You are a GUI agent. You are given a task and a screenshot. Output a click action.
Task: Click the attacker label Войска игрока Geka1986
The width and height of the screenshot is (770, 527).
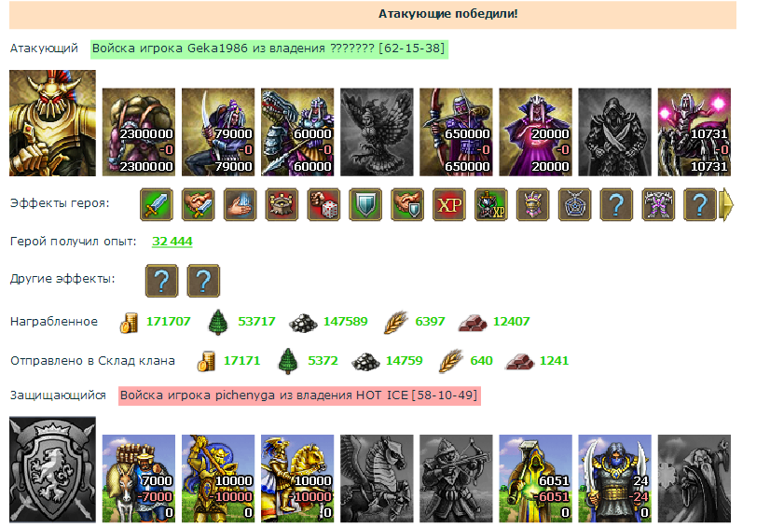click(x=269, y=49)
